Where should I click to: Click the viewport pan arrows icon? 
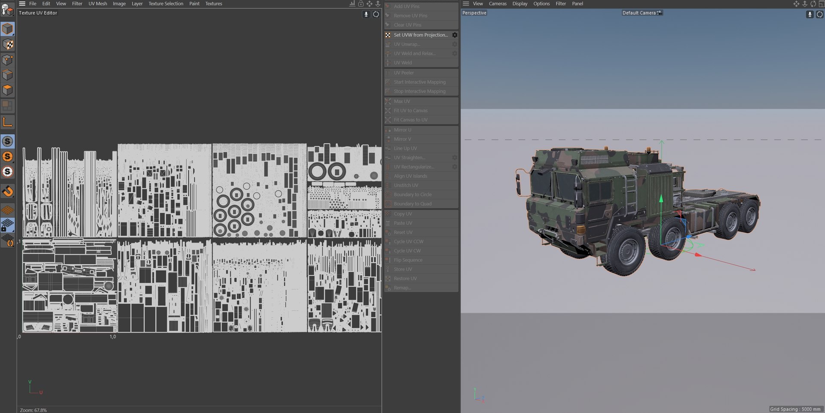point(796,3)
